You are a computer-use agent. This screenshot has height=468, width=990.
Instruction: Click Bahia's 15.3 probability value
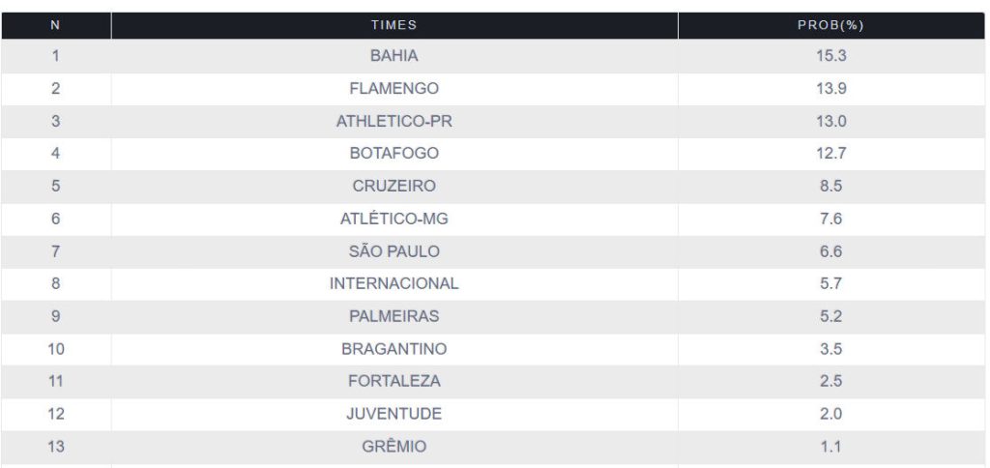[x=830, y=56]
